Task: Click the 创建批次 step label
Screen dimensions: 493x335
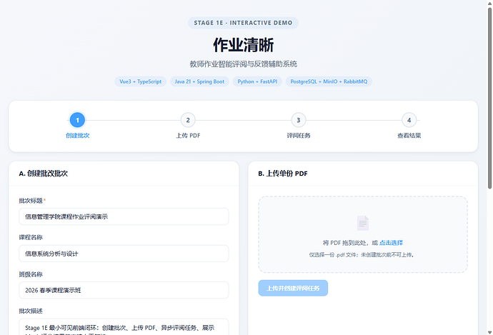Action: click(x=77, y=136)
